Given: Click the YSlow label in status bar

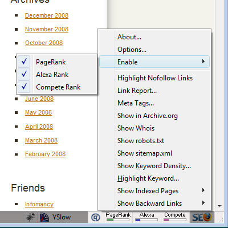Looking at the screenshot, I should tap(62, 217).
